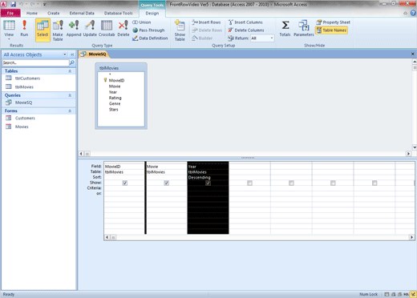Collapse the Forms group

coord(70,111)
